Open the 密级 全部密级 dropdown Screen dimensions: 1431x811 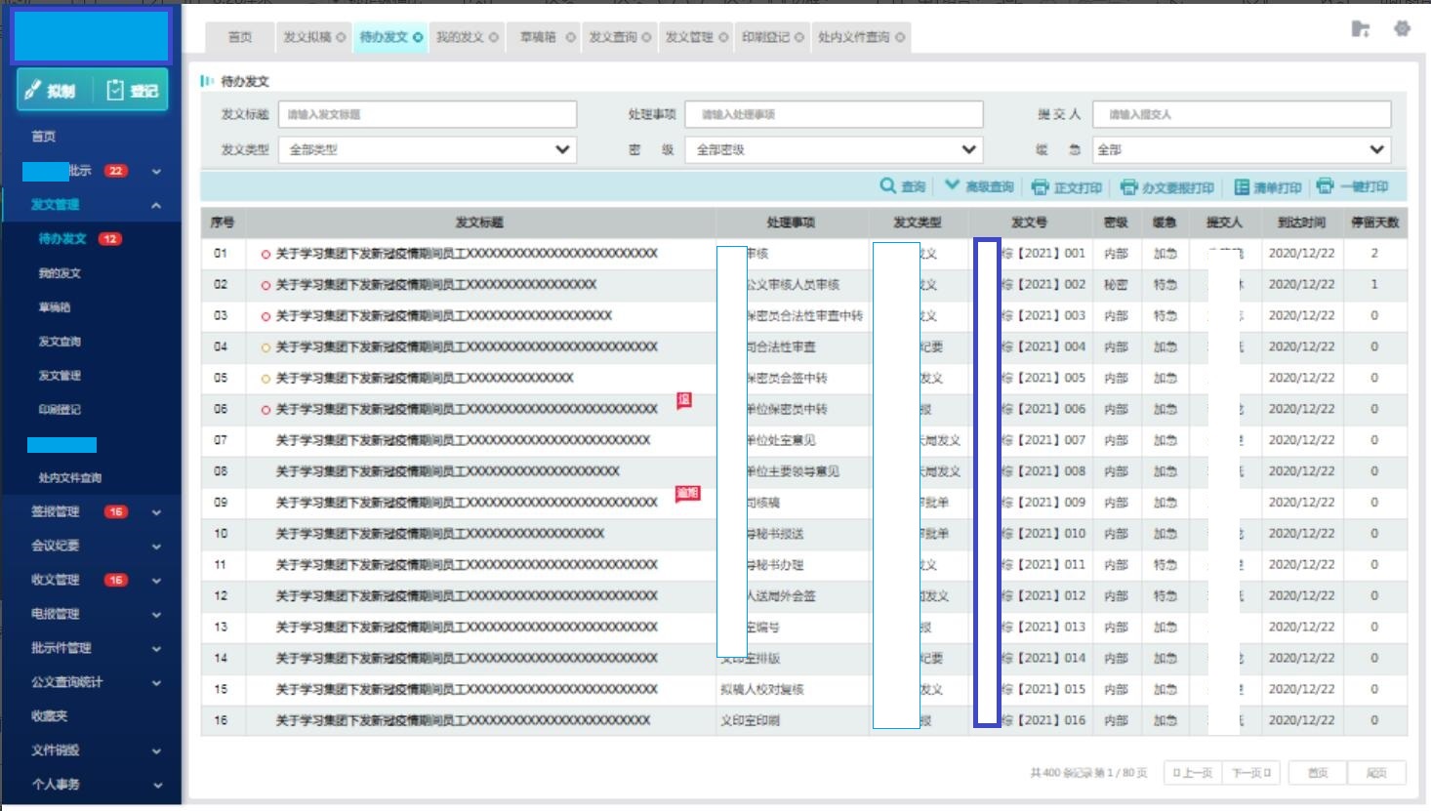pyautogui.click(x=834, y=149)
